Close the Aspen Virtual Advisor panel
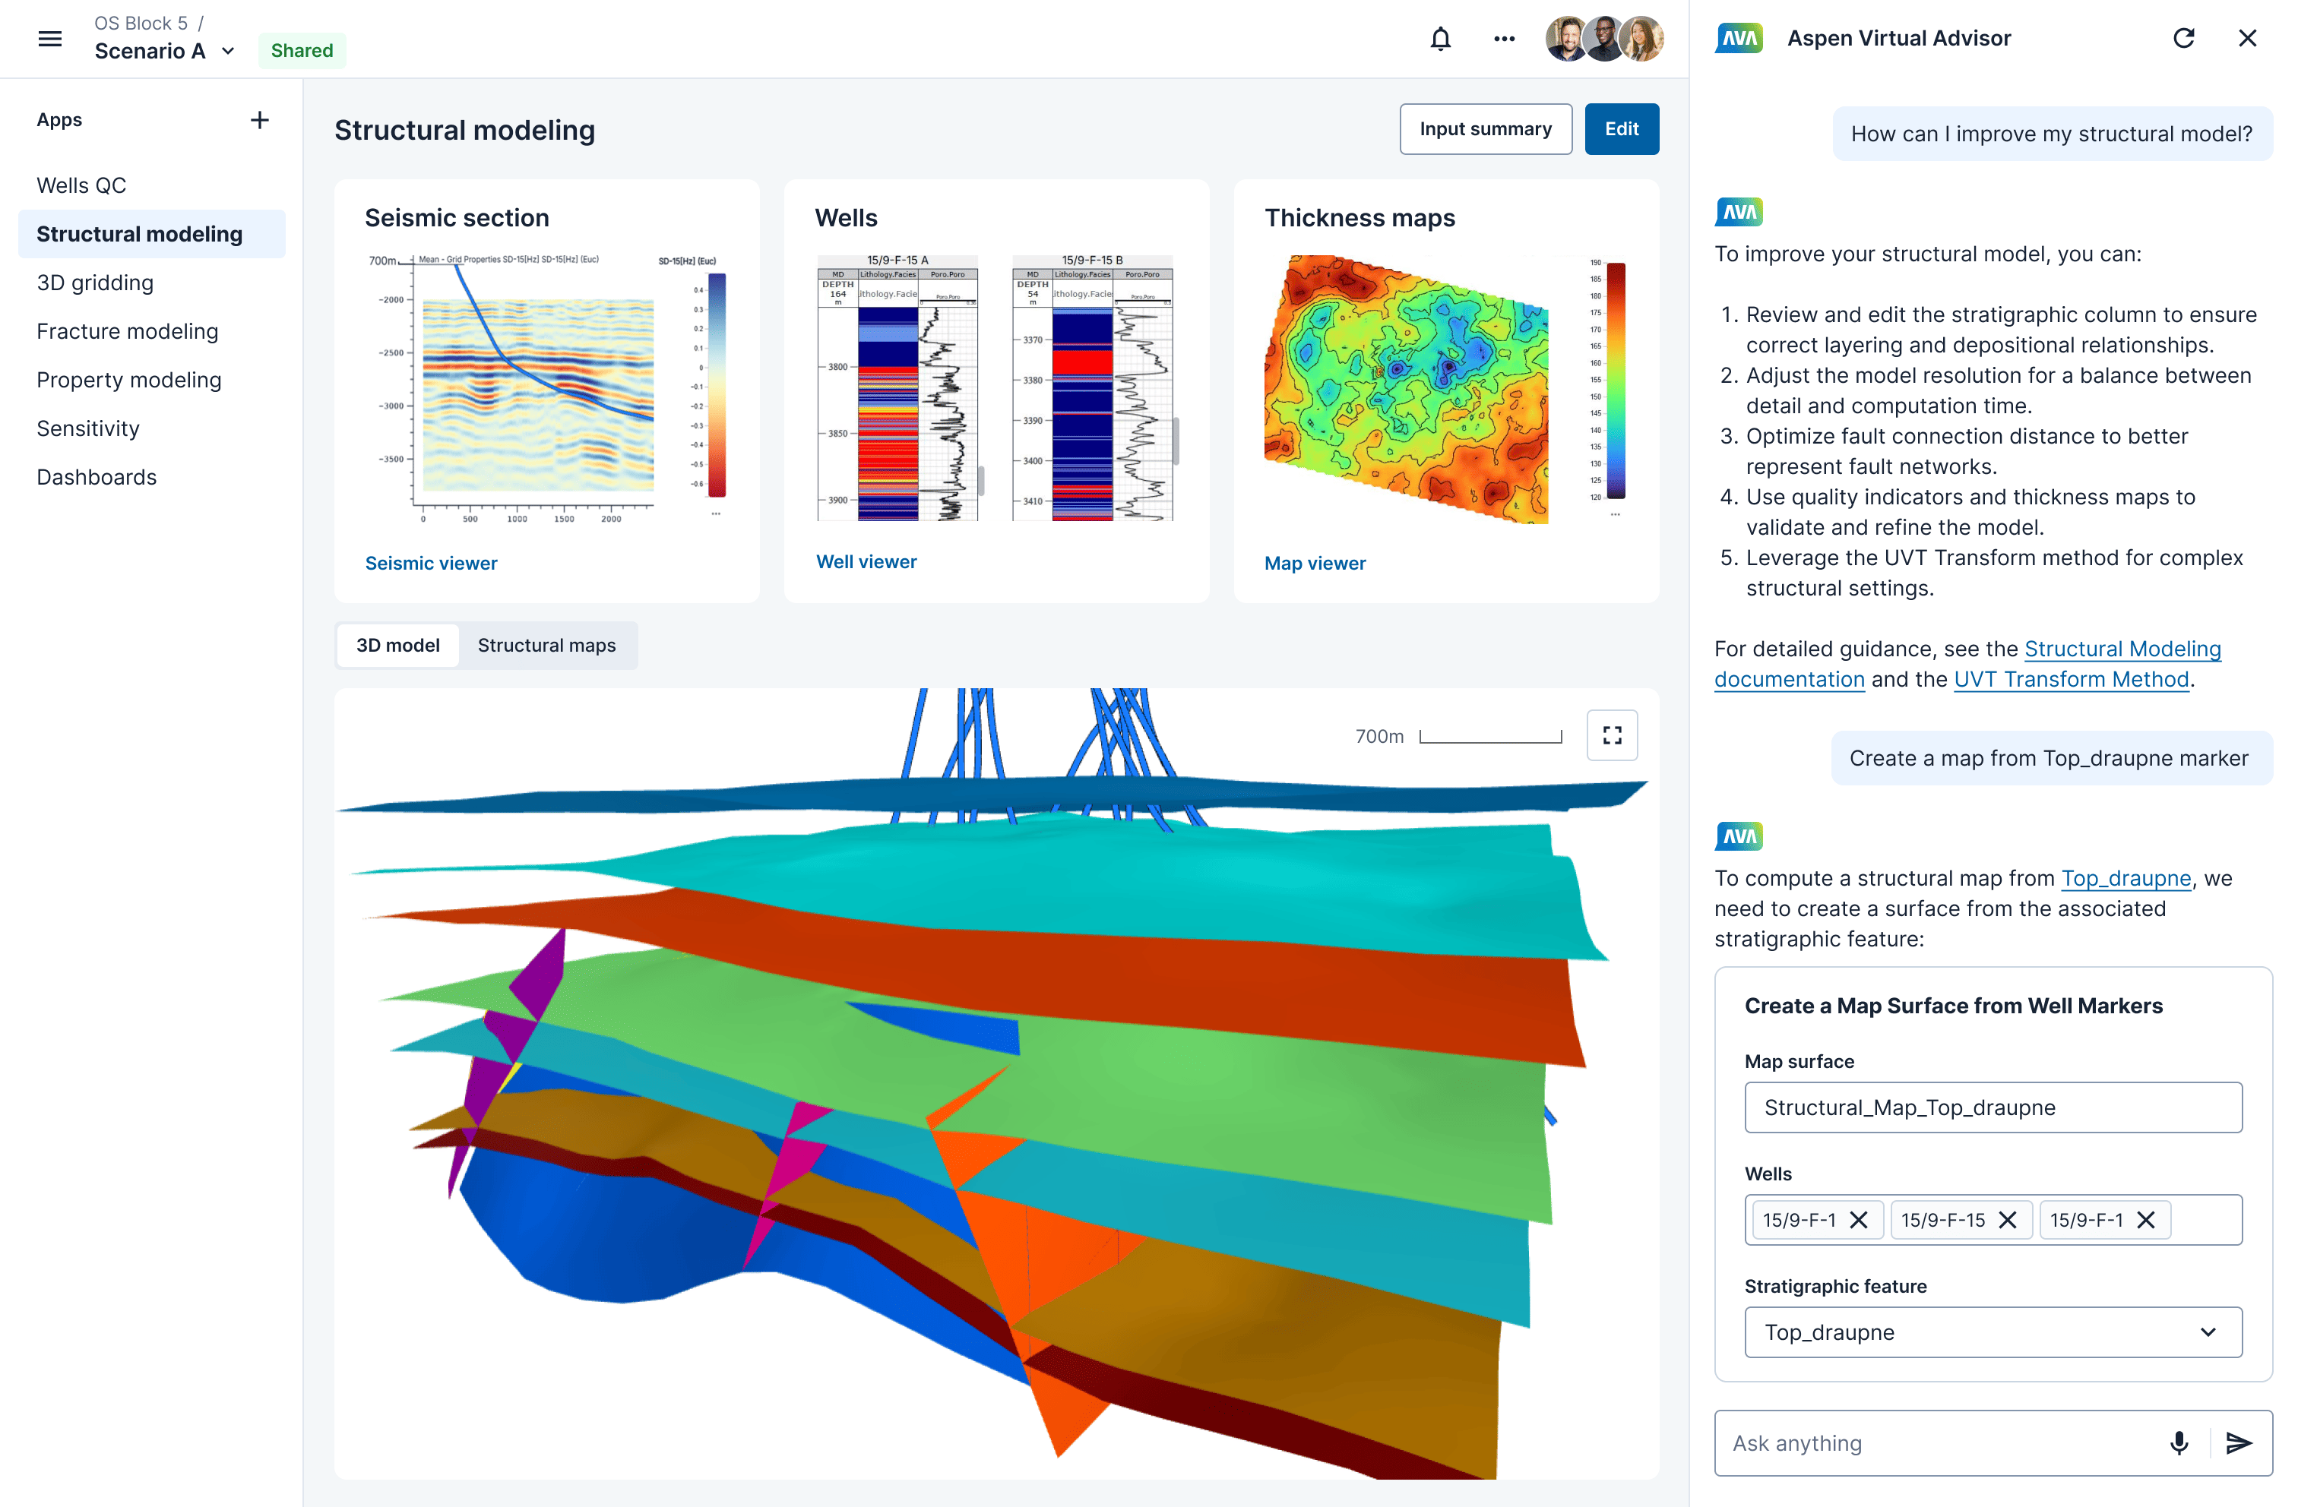 (2247, 38)
